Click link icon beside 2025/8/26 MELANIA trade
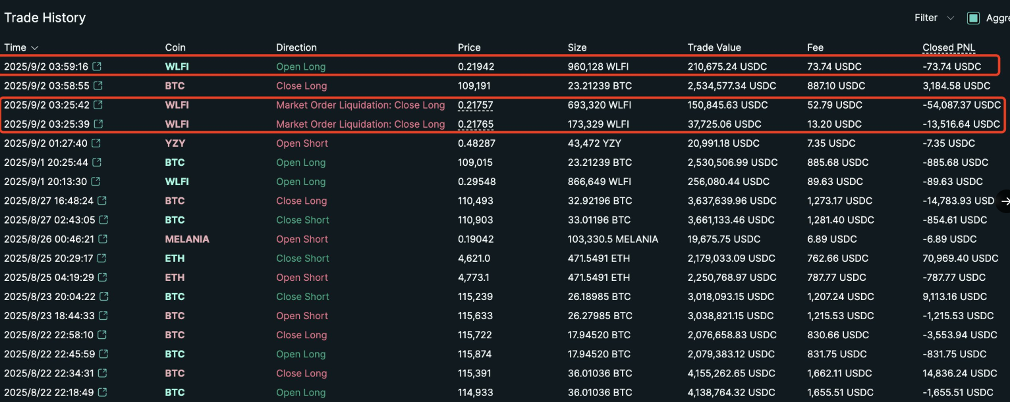 coord(102,239)
